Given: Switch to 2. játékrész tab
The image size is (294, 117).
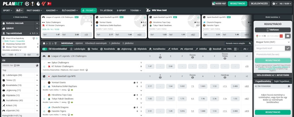Looking at the screenshot, I should click(x=128, y=43).
